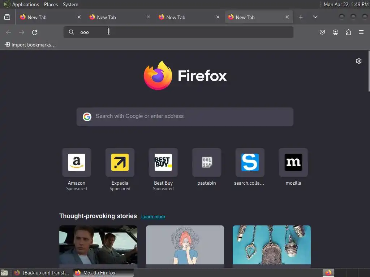Close the second New Tab

point(149,17)
